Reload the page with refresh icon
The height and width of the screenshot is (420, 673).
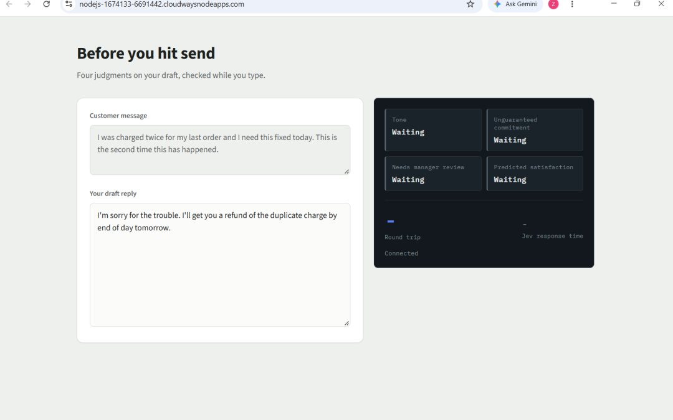tap(46, 4)
